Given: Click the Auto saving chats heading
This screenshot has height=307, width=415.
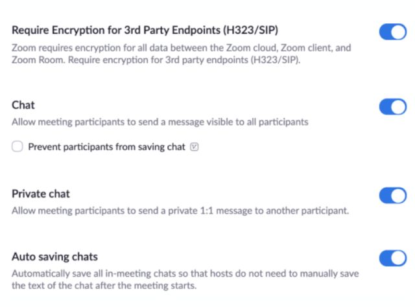Looking at the screenshot, I should click(x=55, y=256).
